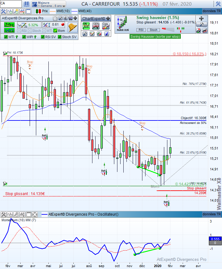Uncheck the RSI SV checkbox
This screenshot has height=269, width=222.
(43, 37)
